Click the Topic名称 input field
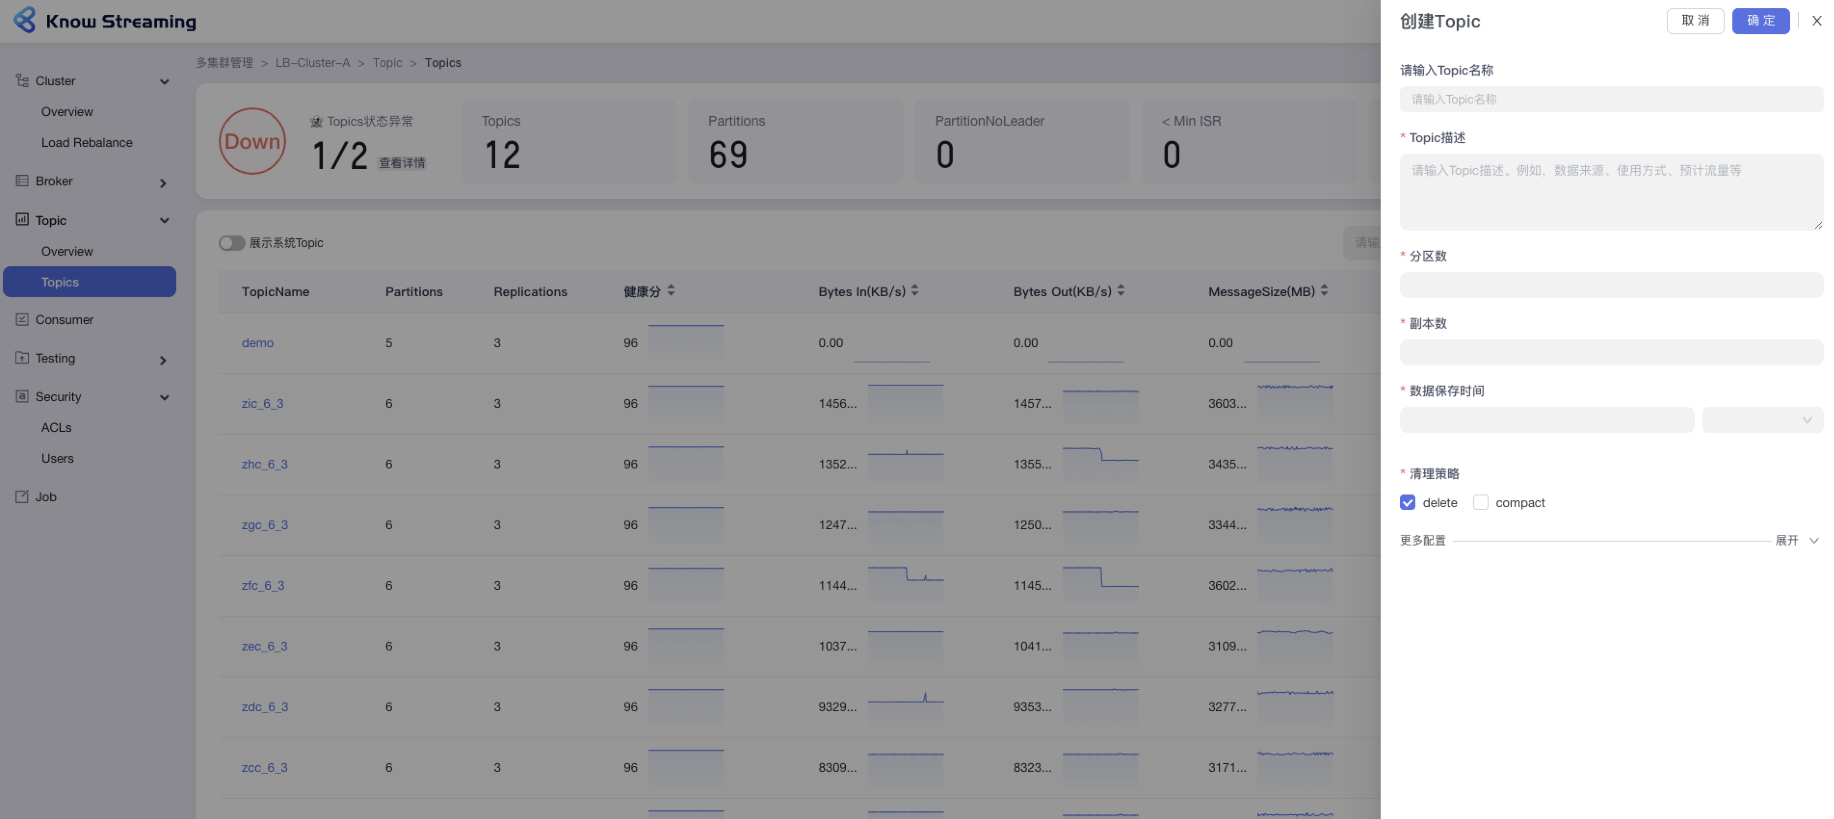The width and height of the screenshot is (1834, 819). tap(1610, 100)
